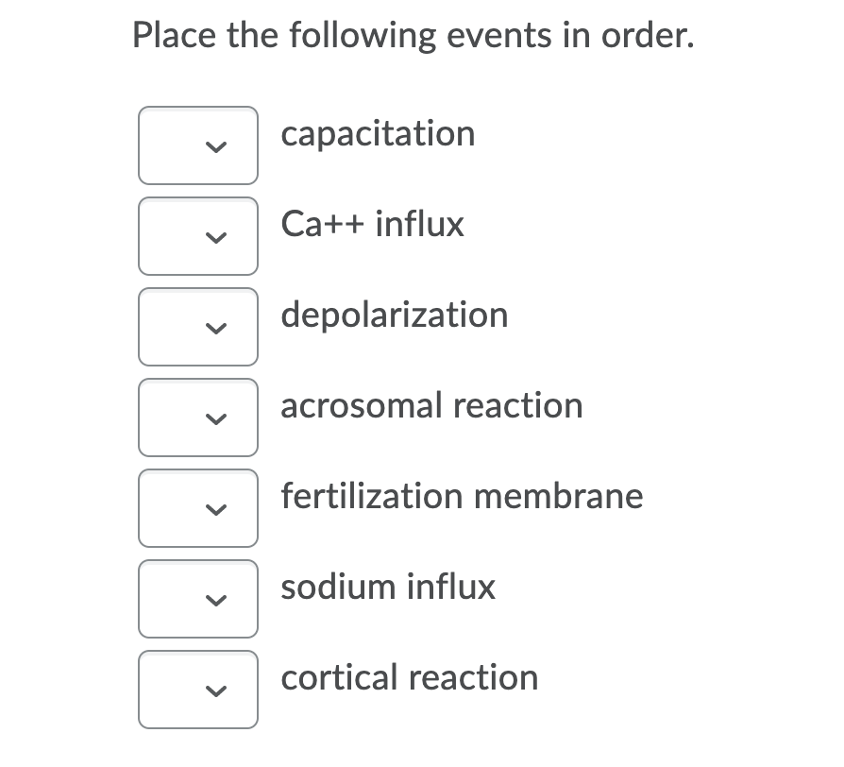Select the depolarization label text
Viewport: 844px width, 767px height.
coord(394,315)
